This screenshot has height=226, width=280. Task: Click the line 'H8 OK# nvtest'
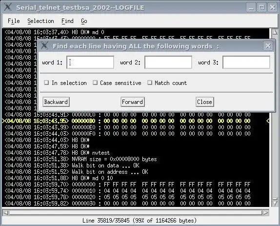[57, 153]
